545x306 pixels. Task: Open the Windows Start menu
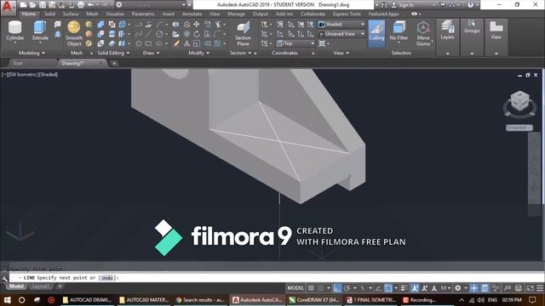pos(7,300)
